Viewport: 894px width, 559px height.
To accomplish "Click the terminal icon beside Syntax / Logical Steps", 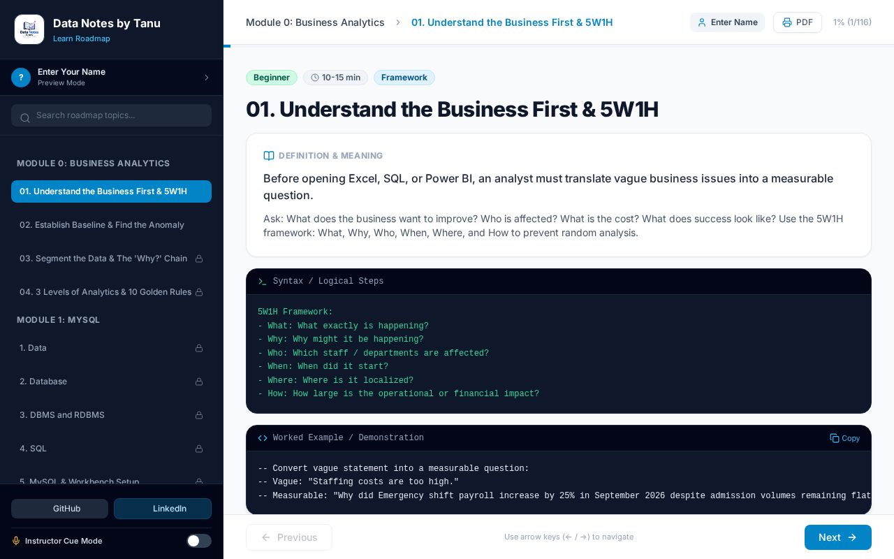I will click(263, 282).
